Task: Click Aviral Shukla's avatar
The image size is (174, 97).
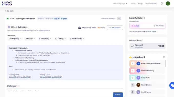Action: [138, 78]
